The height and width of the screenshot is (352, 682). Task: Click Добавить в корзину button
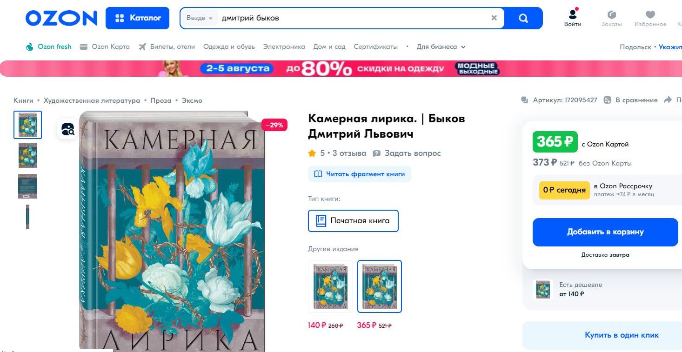click(x=605, y=232)
